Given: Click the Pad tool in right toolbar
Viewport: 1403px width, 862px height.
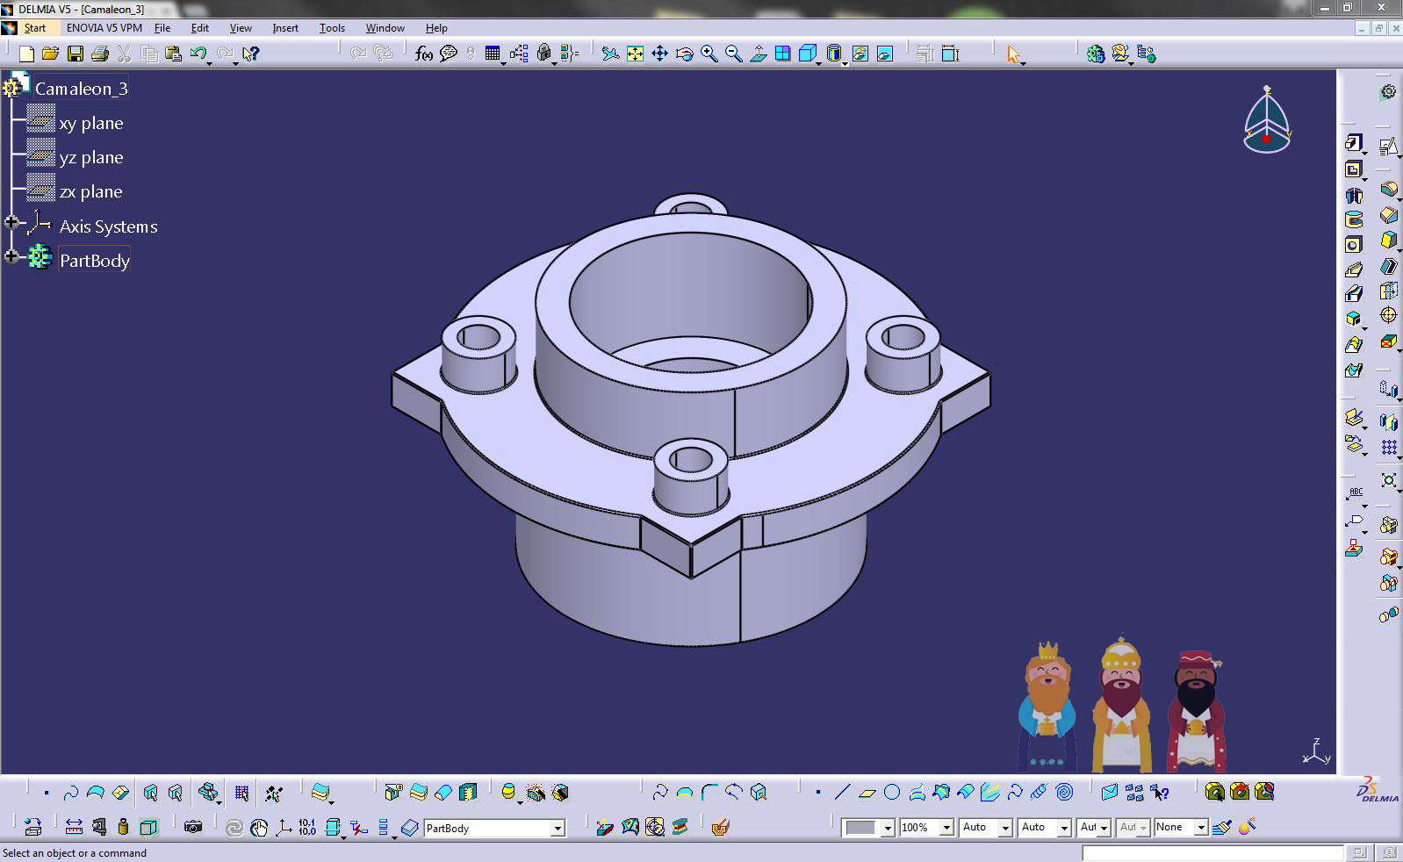Looking at the screenshot, I should 1354,143.
